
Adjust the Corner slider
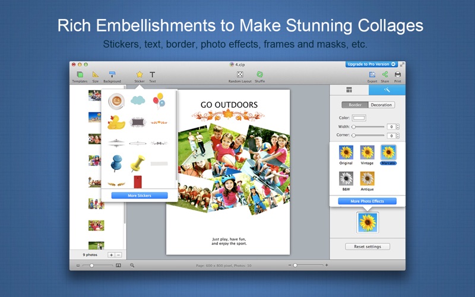click(369, 135)
